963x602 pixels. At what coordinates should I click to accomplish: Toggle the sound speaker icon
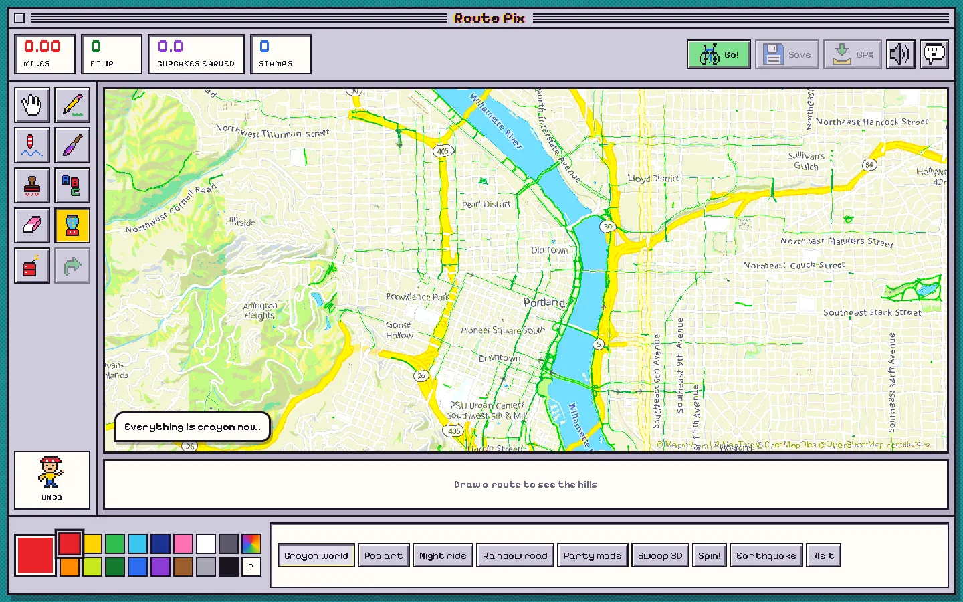[901, 54]
